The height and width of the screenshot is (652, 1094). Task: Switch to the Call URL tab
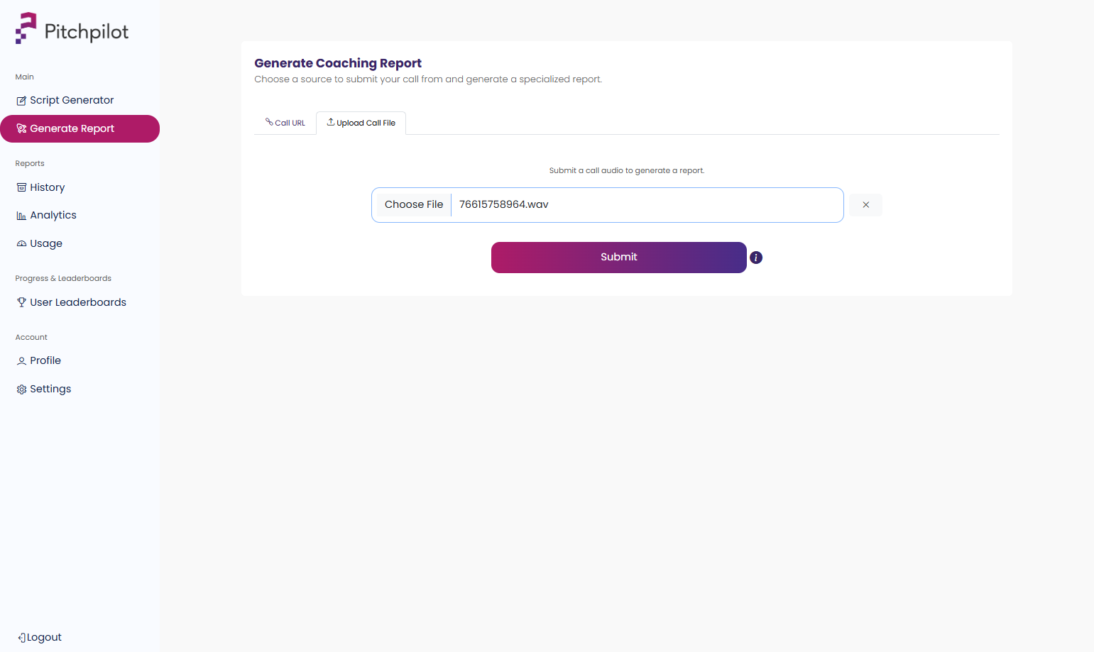pos(285,123)
